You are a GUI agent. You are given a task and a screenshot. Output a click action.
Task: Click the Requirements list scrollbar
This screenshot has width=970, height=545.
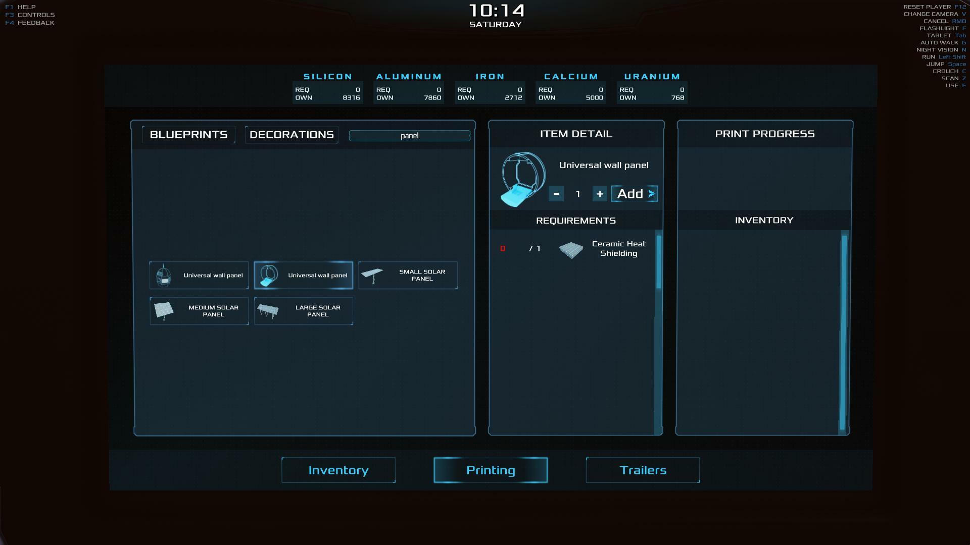click(x=658, y=262)
